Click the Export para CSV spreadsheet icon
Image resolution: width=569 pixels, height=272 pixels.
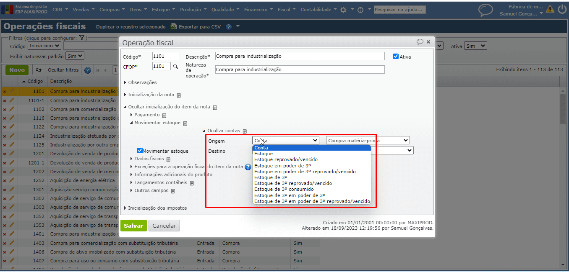point(174,26)
